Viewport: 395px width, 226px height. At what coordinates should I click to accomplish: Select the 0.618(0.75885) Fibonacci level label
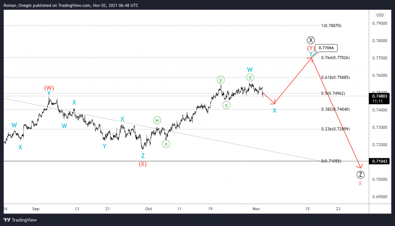335,77
